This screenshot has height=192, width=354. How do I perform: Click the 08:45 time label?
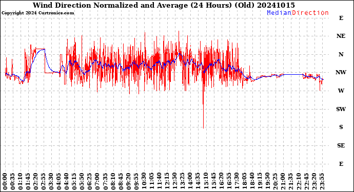point(121,181)
